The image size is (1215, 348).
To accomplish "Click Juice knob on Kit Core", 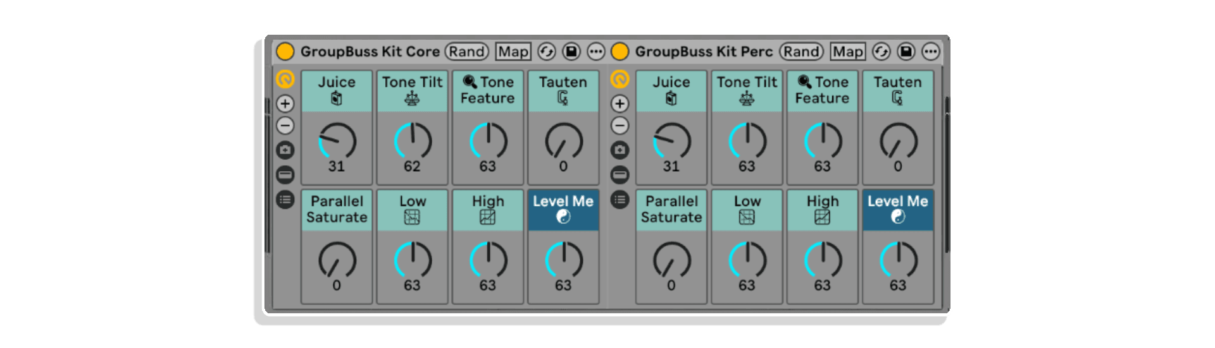I will [337, 141].
